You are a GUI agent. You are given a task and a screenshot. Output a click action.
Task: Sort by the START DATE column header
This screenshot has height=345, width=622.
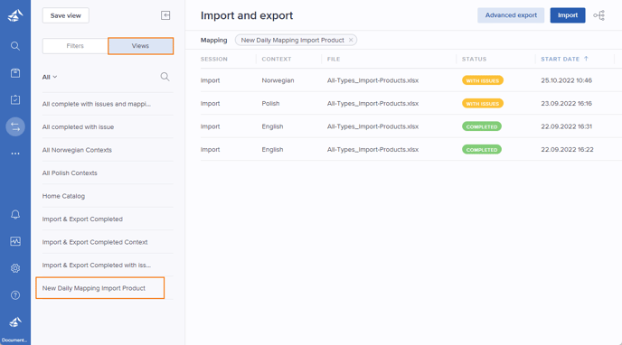pos(561,59)
